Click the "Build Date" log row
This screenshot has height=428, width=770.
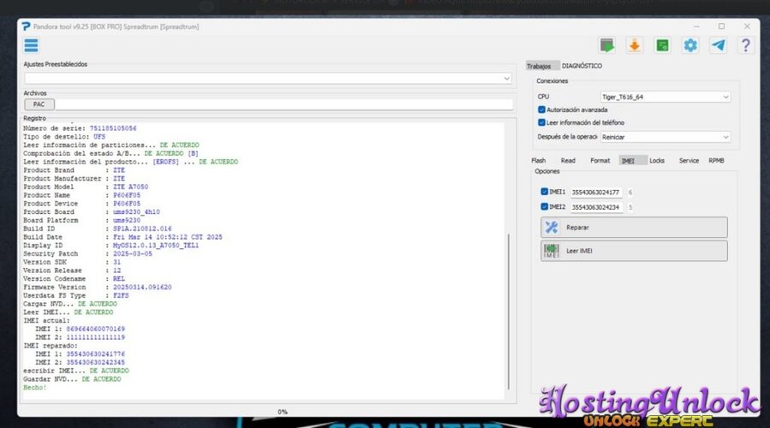[x=122, y=237]
